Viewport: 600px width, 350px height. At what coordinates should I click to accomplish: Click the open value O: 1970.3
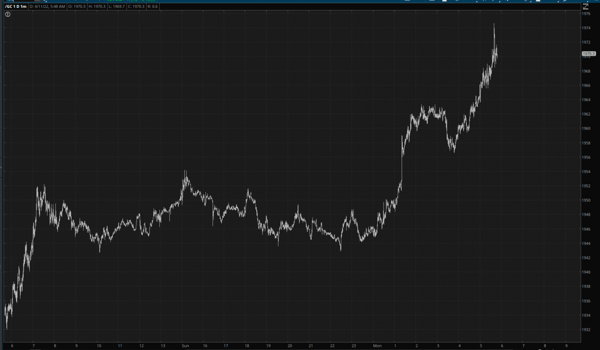pos(77,7)
